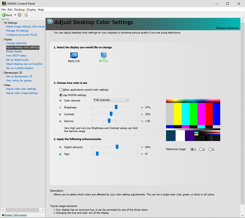Click the main panel scroll down arrow

[242, 215]
